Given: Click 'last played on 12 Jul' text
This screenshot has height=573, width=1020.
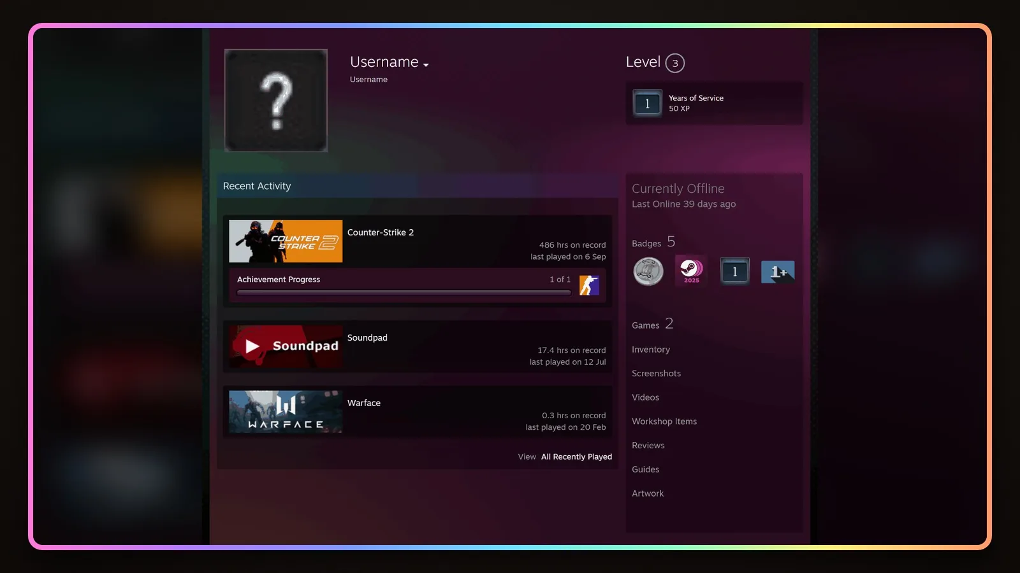Looking at the screenshot, I should (567, 362).
